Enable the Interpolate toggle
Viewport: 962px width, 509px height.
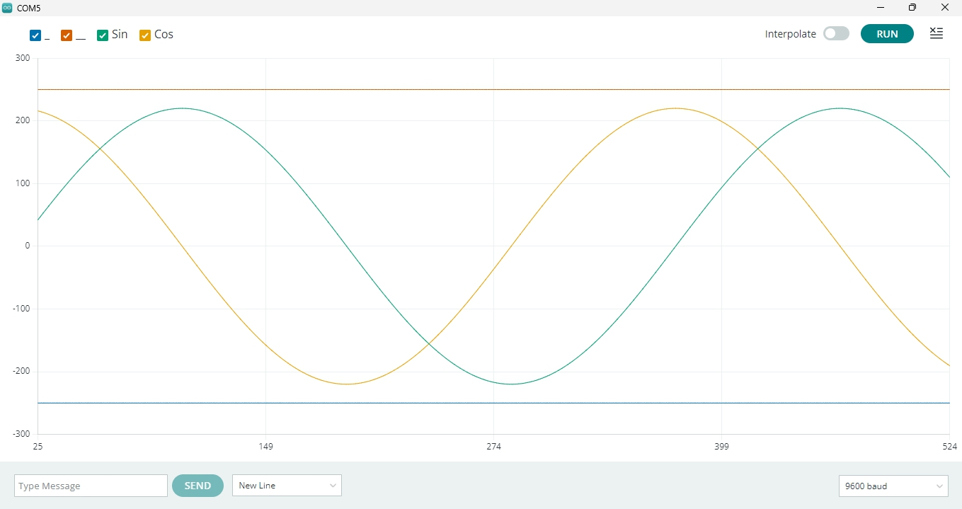point(836,33)
